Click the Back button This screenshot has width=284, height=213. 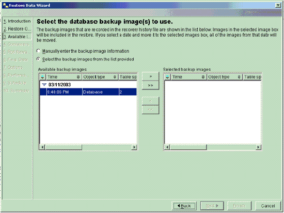click(184, 206)
